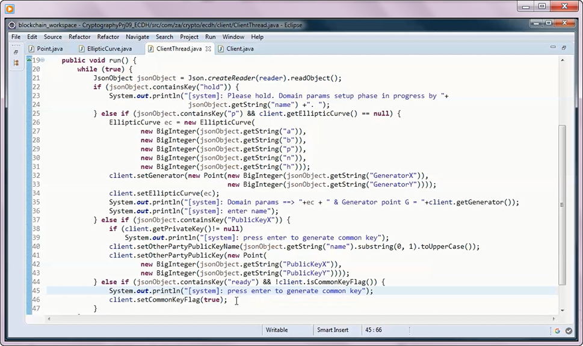This screenshot has height=346, width=583.
Task: Click the Java file icon on the EllipticCurve.java tab
Action: click(81, 49)
